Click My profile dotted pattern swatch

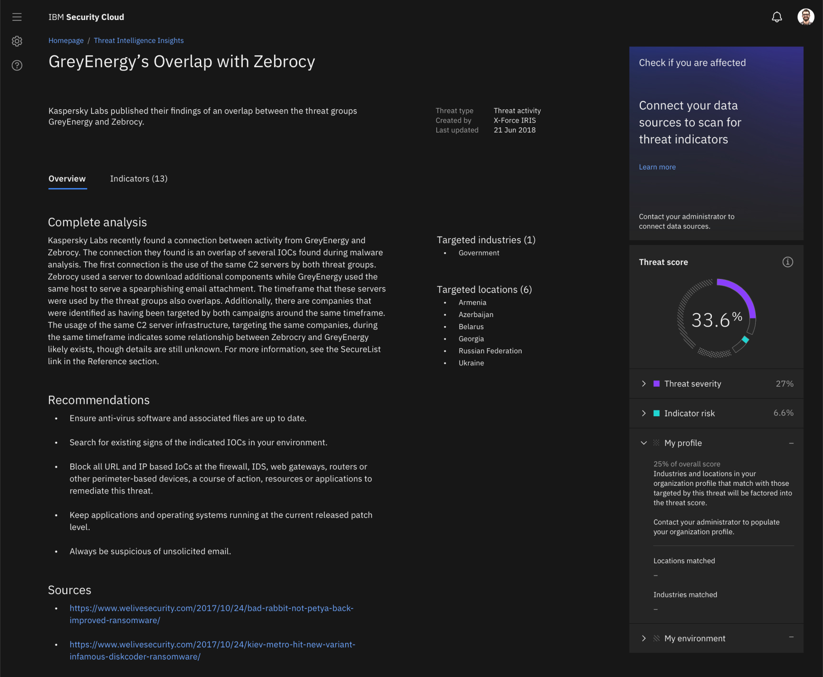pos(657,443)
